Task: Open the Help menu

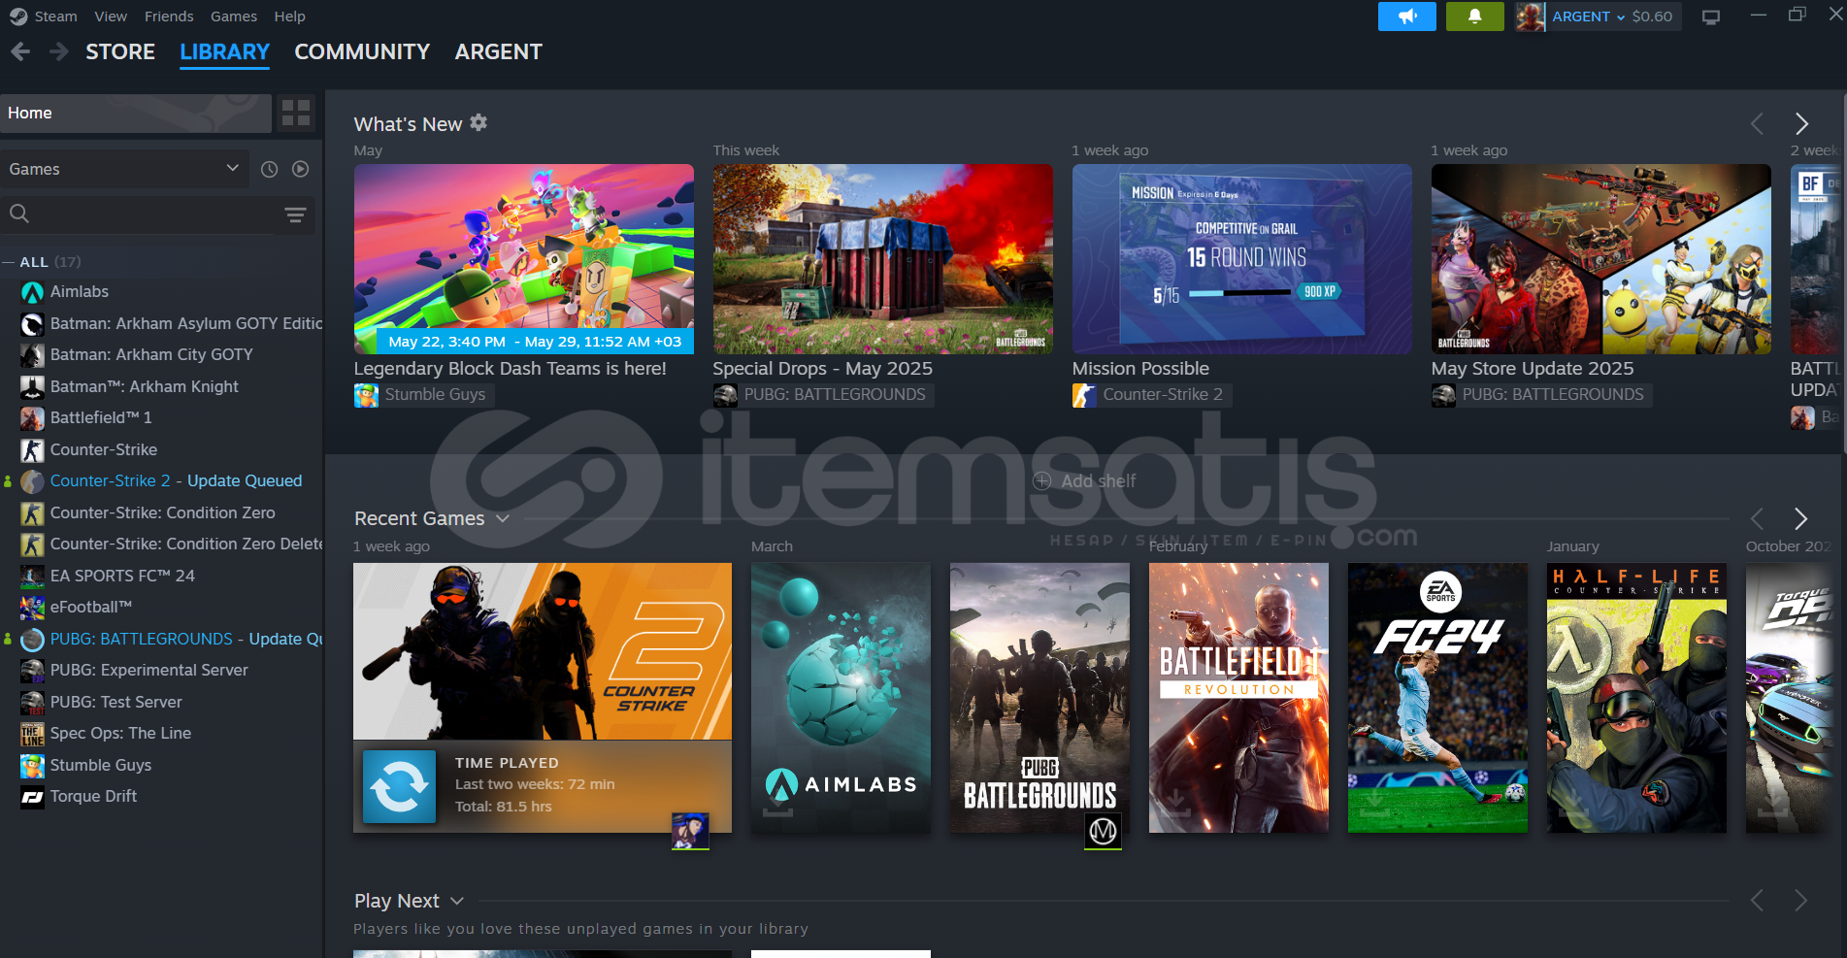Action: coord(289,17)
